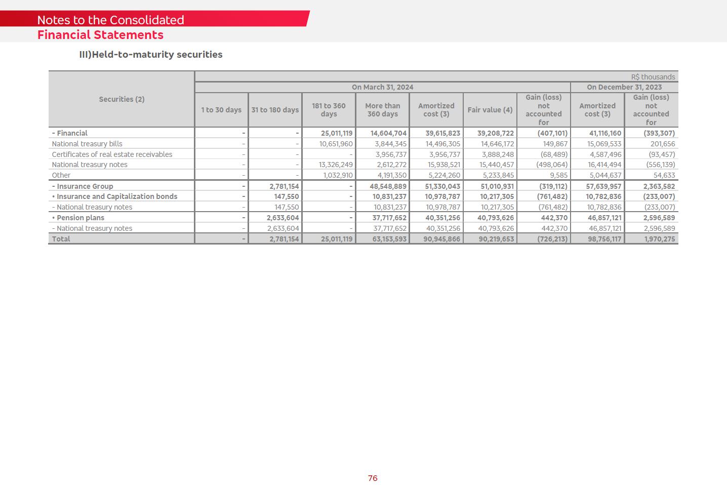This screenshot has height=485, width=727.
Task: Click page number 76 at the bottom
Action: 373,478
